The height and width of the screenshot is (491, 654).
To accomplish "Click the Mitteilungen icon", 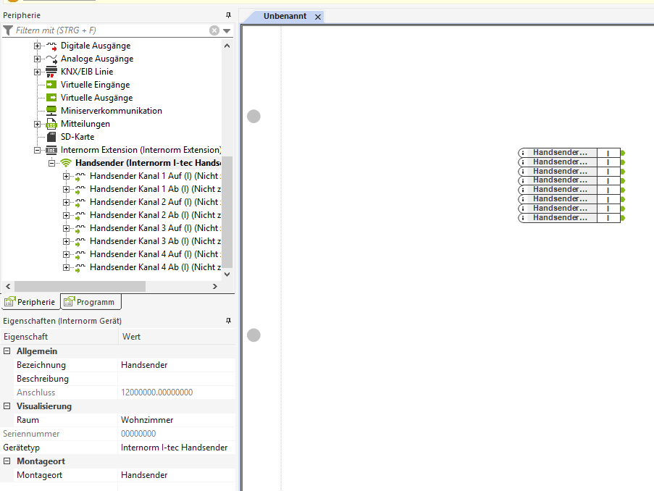I will 51,124.
